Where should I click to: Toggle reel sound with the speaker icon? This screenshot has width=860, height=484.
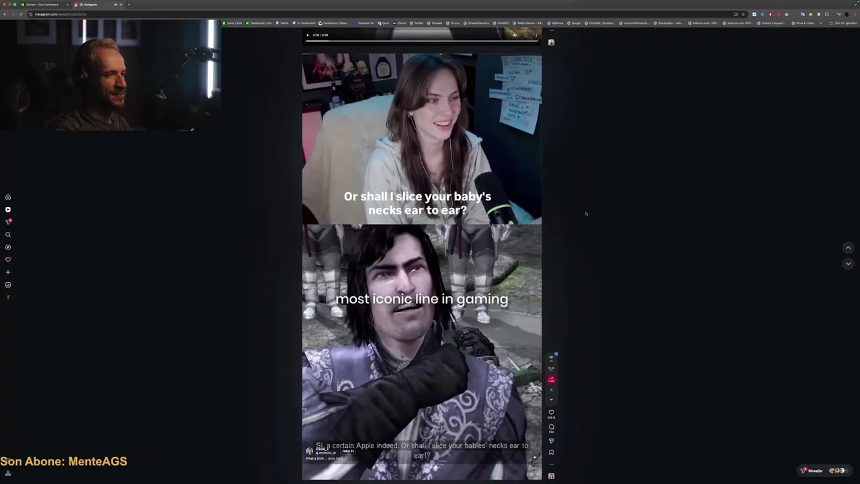(535, 457)
